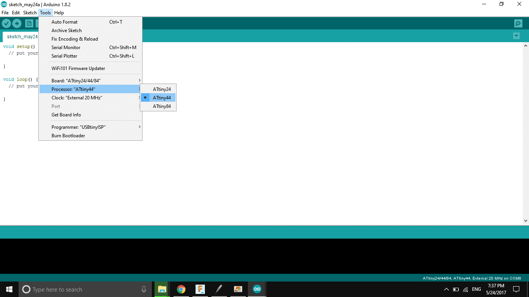Expand the Board: ATtiny24/44/84 submenu
Screen dimensions: 529x297
pos(91,81)
